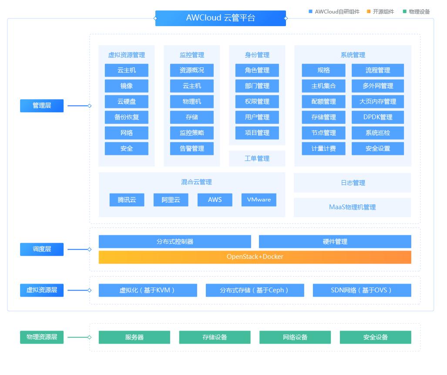Screen dimensions: 447x375
Task: Click the 角色管理 item under 身份管理
Action: pos(257,70)
